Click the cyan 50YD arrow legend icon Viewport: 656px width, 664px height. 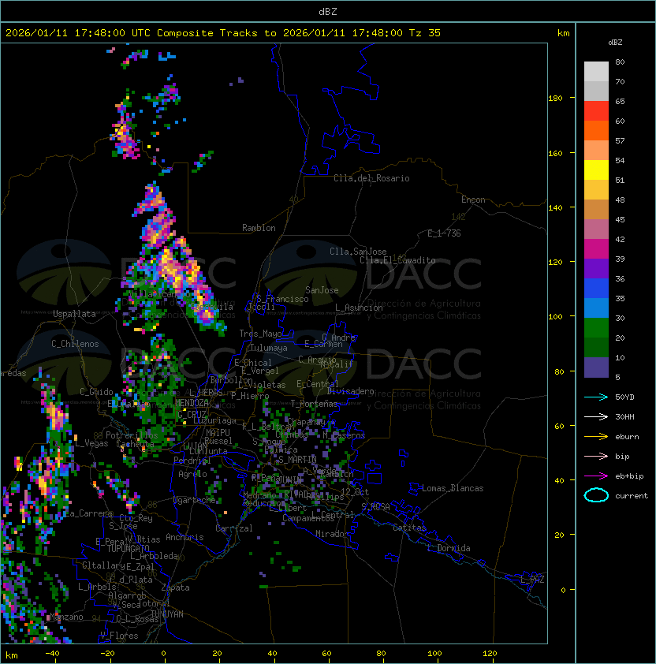[x=596, y=397]
